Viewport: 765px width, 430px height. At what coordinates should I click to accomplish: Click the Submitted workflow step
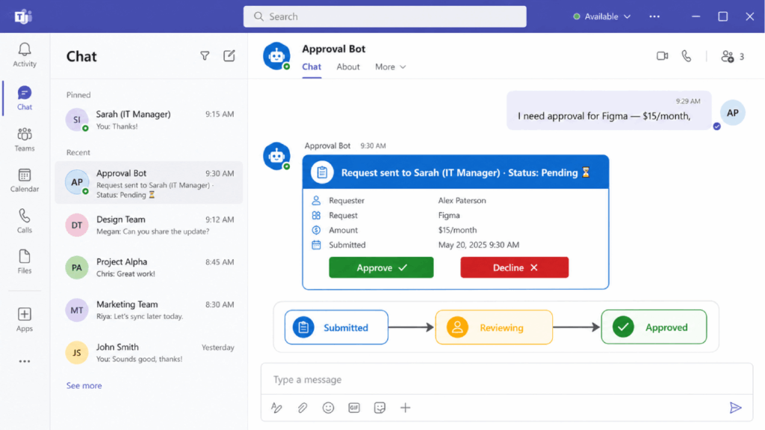336,327
